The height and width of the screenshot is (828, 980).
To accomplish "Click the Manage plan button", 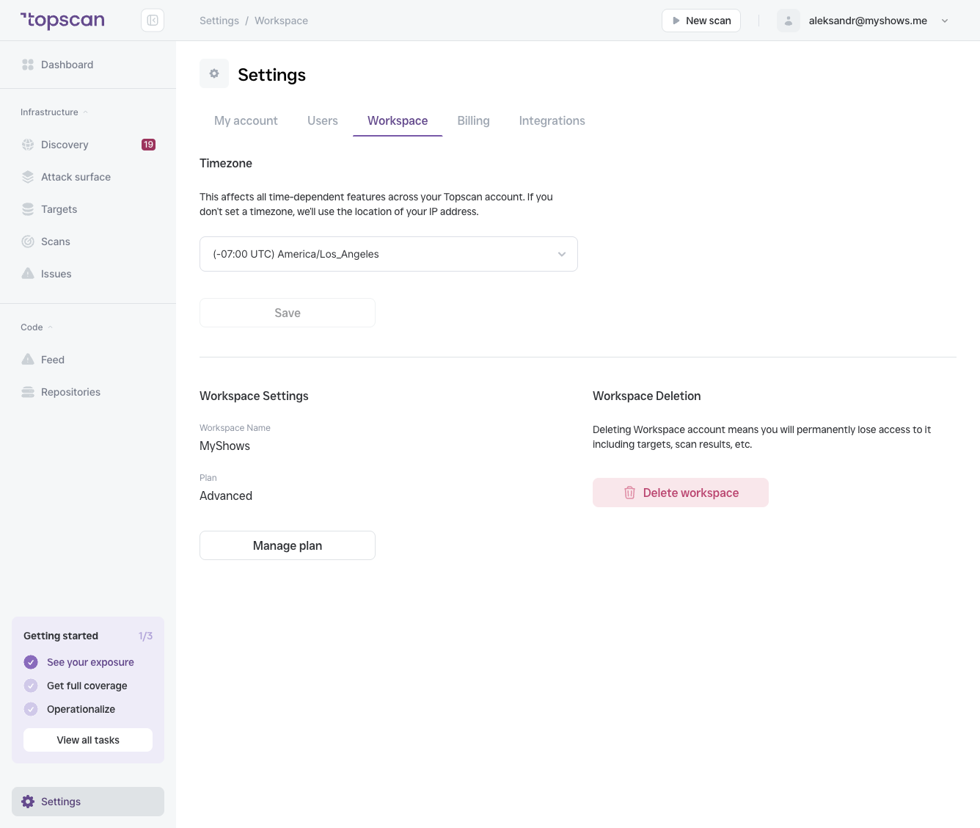I will pyautogui.click(x=288, y=545).
